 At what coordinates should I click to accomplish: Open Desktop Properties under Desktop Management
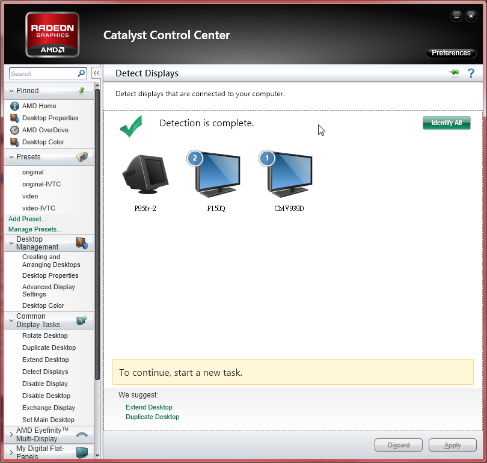[x=51, y=275]
